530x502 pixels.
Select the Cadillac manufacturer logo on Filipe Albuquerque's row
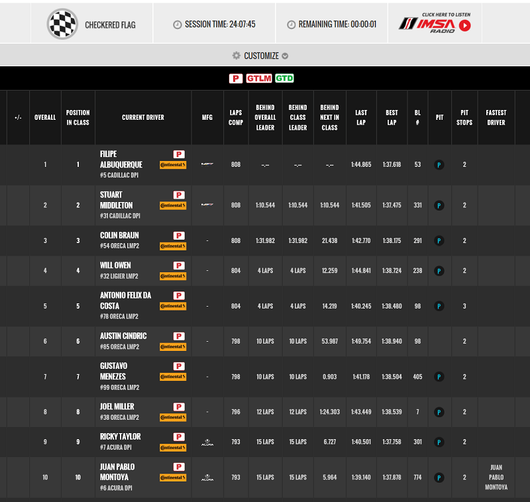[x=208, y=165]
